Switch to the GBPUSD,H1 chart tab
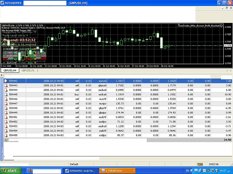The height and width of the screenshot is (174, 233). point(28,70)
